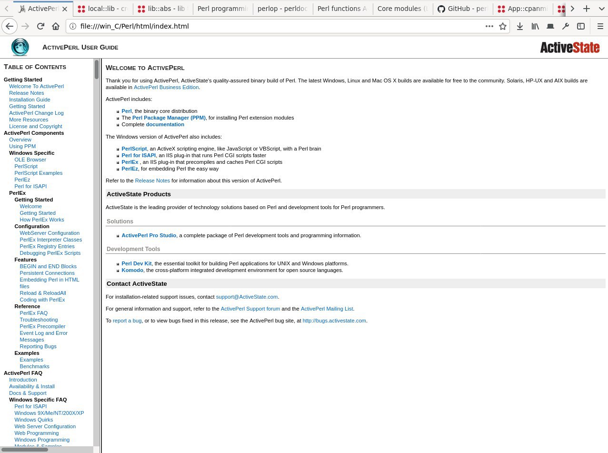Open page actions three-dot menu
This screenshot has width=608, height=453.
489,26
